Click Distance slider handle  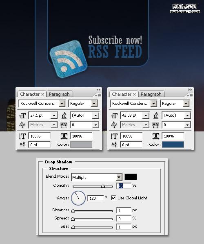click(x=73, y=211)
